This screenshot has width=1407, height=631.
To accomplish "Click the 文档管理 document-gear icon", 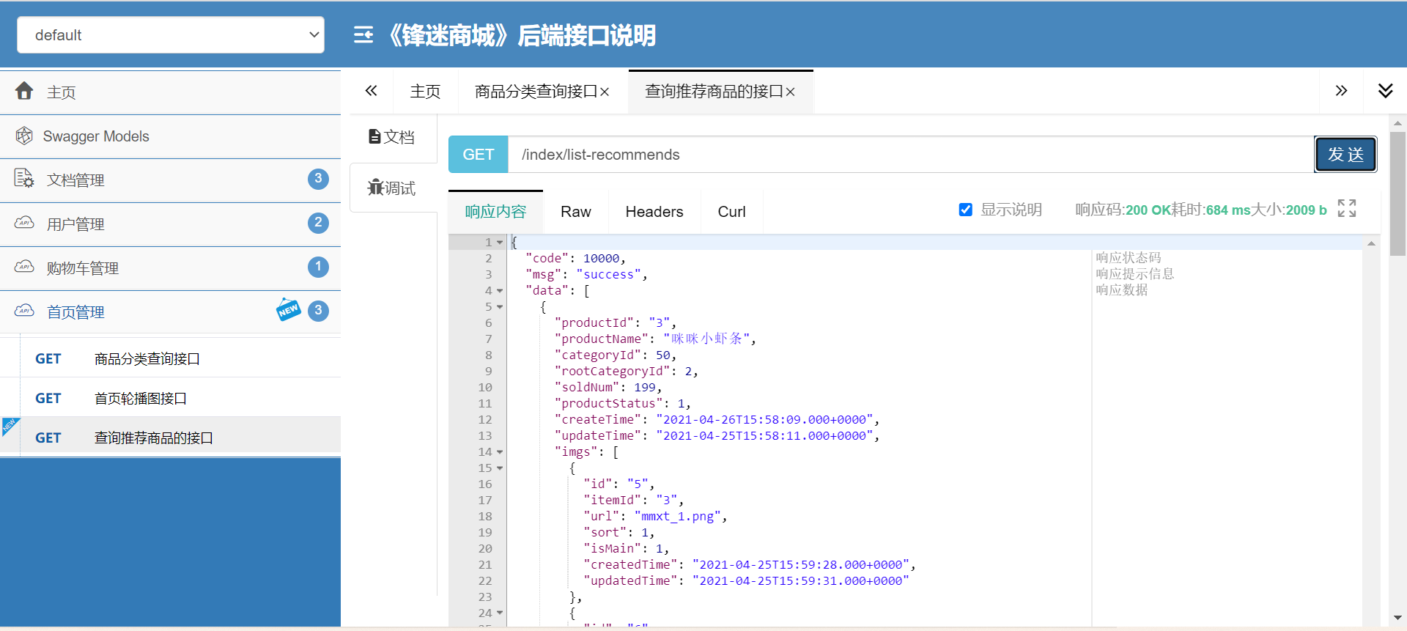I will (24, 179).
